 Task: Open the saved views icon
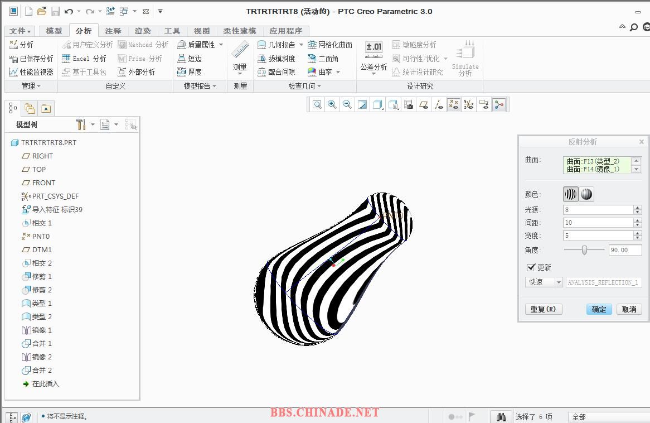393,104
